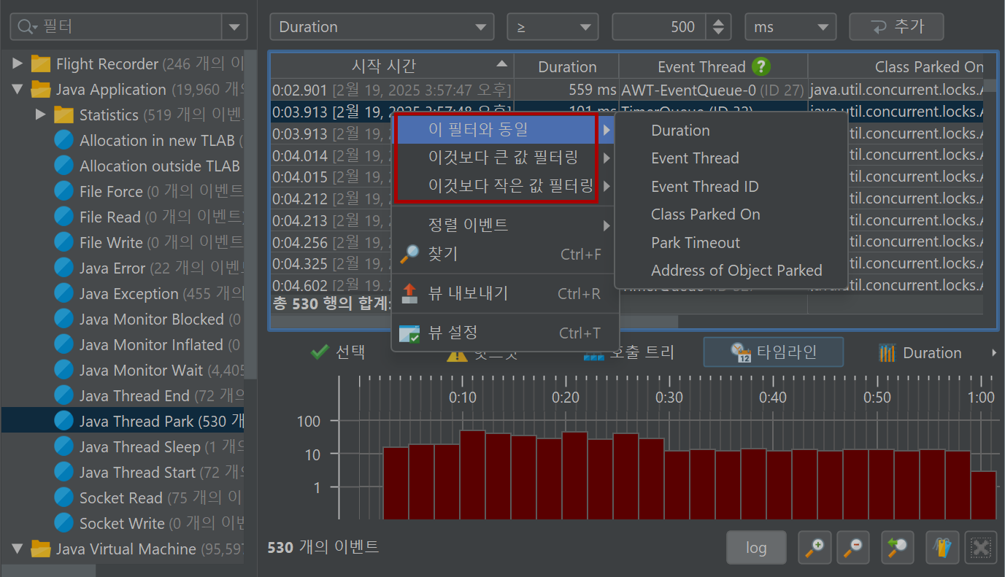The height and width of the screenshot is (577, 1005).
Task: Pick Event Thread ID in the submenu
Action: pos(731,187)
